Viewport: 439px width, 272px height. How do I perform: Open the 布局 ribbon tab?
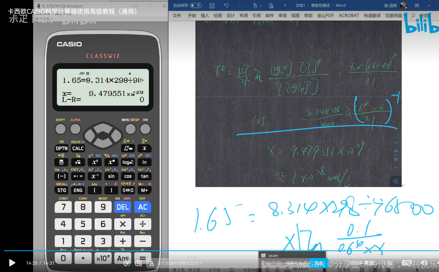(x=244, y=16)
